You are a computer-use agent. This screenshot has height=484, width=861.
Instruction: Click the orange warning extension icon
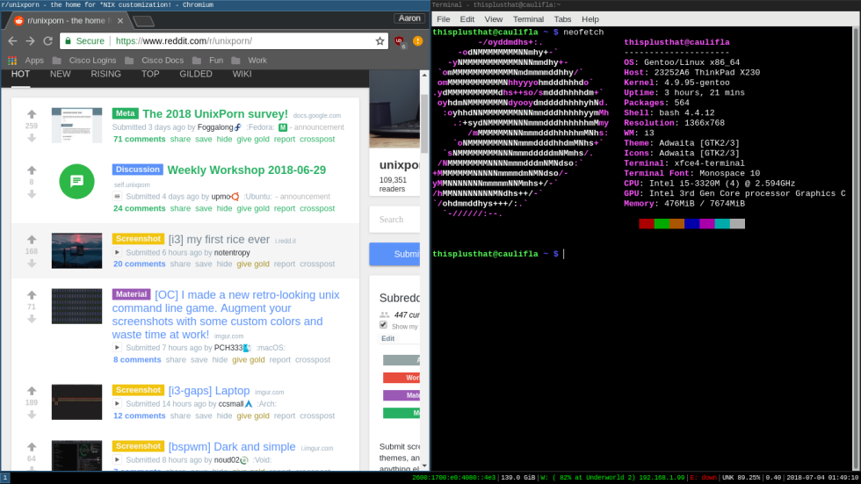pyautogui.click(x=417, y=40)
